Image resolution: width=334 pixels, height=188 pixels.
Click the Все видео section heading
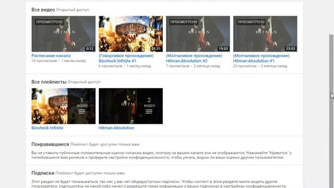(43, 9)
